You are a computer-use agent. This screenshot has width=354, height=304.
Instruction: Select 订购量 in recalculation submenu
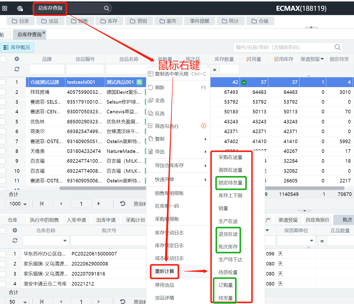(x=225, y=285)
